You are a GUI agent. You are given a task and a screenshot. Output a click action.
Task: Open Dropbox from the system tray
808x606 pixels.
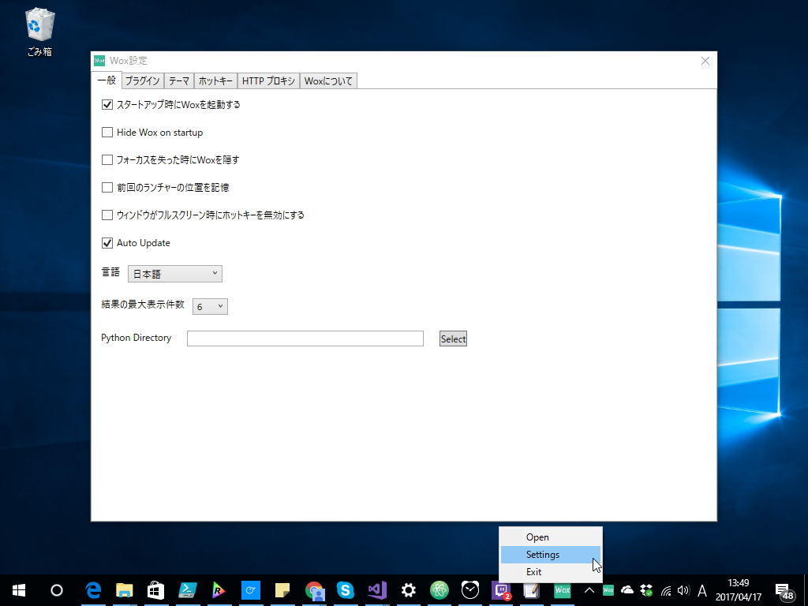click(645, 589)
